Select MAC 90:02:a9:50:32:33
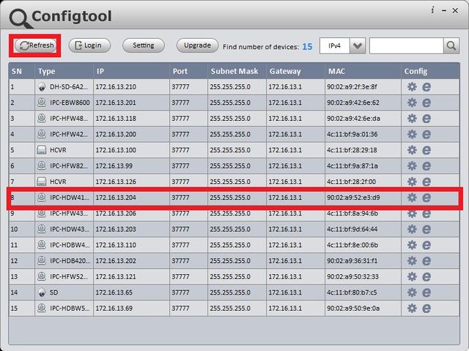 point(352,277)
